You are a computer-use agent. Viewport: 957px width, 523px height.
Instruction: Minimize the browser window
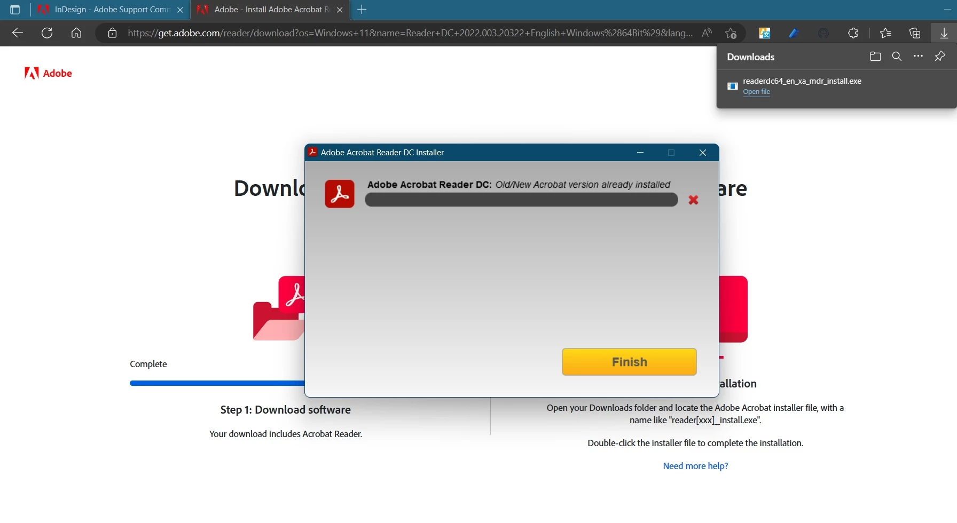(947, 10)
